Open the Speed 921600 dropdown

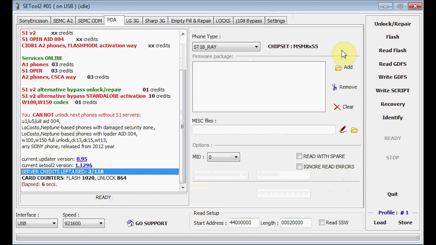coord(83,223)
